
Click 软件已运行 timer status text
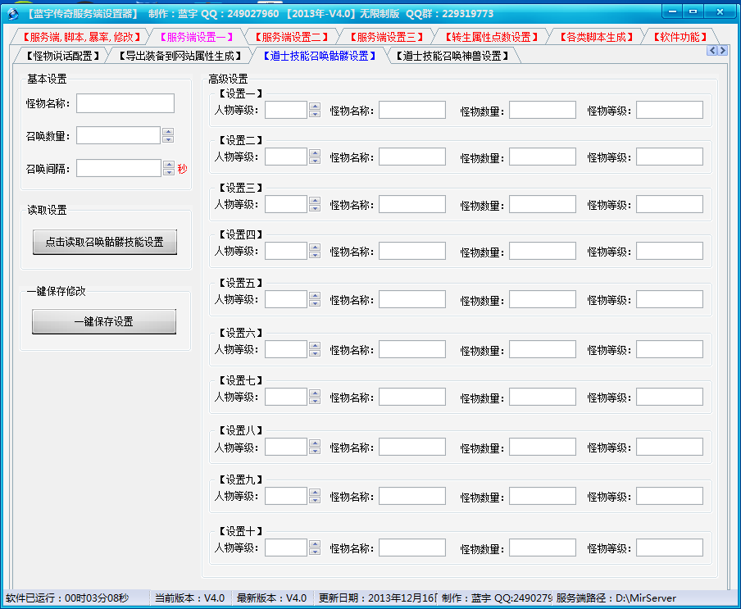click(67, 598)
